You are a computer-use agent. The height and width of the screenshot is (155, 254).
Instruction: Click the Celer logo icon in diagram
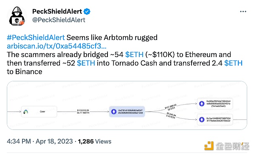tap(25, 112)
